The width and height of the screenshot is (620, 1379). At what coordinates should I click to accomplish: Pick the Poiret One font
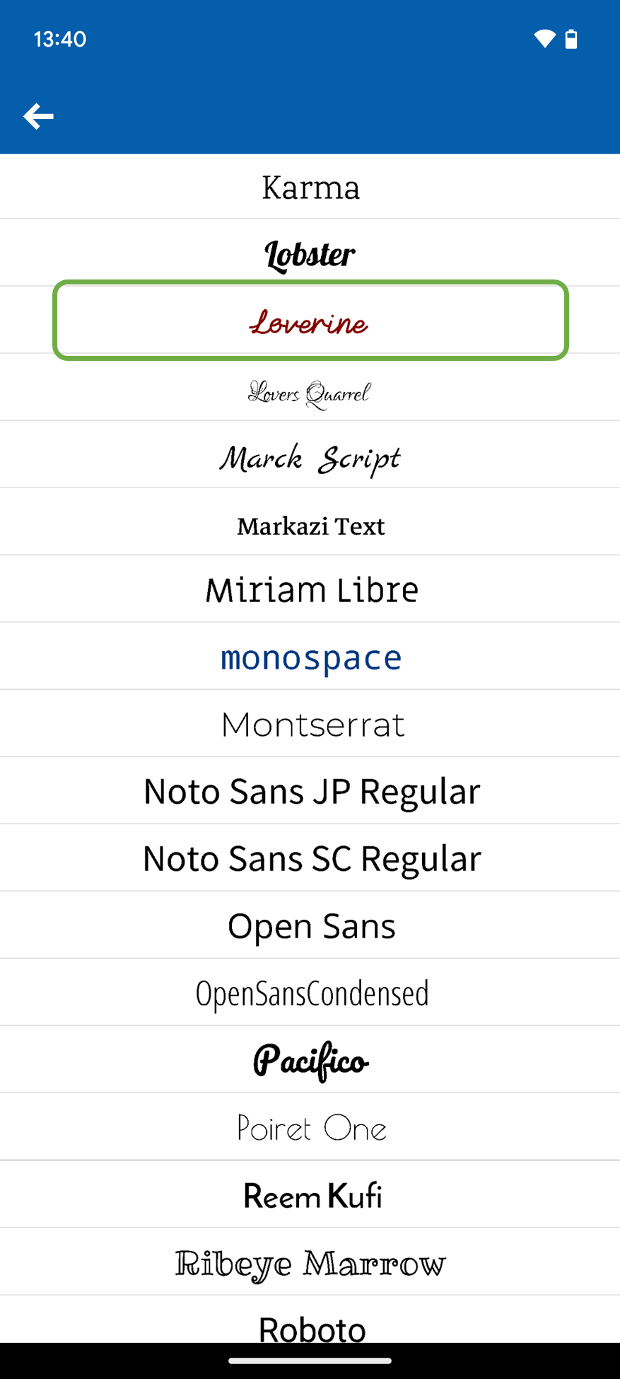310,1127
